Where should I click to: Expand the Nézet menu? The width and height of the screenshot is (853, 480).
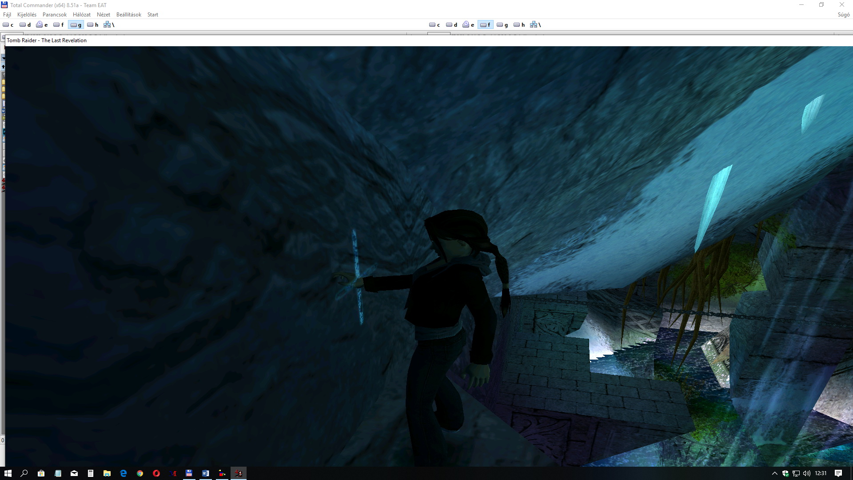(x=103, y=15)
